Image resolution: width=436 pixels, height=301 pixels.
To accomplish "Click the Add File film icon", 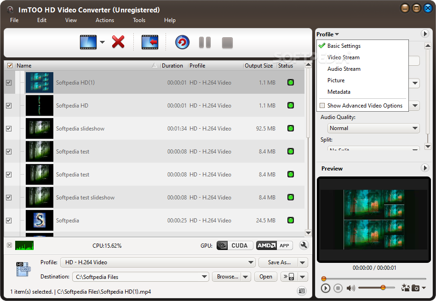I will point(88,42).
